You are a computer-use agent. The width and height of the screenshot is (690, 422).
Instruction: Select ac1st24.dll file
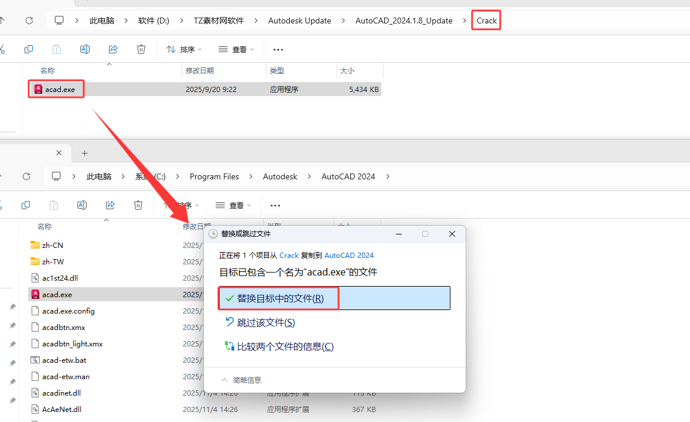tap(54, 278)
